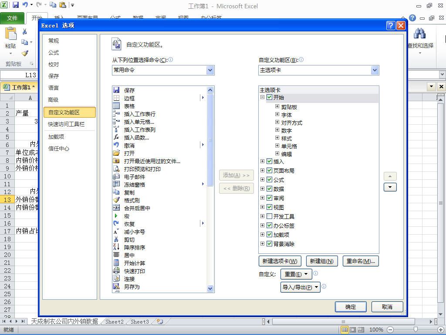Viewport: 446px width, 335px height.
Task: Click the 新建选项卡 button
Action: [280, 261]
